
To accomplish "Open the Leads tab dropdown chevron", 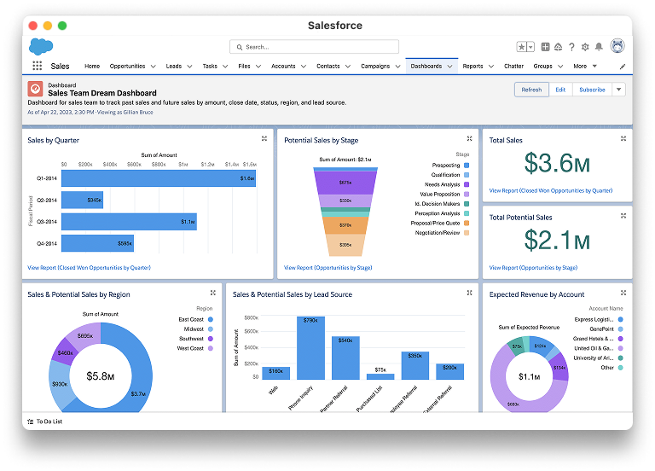I will tap(189, 66).
